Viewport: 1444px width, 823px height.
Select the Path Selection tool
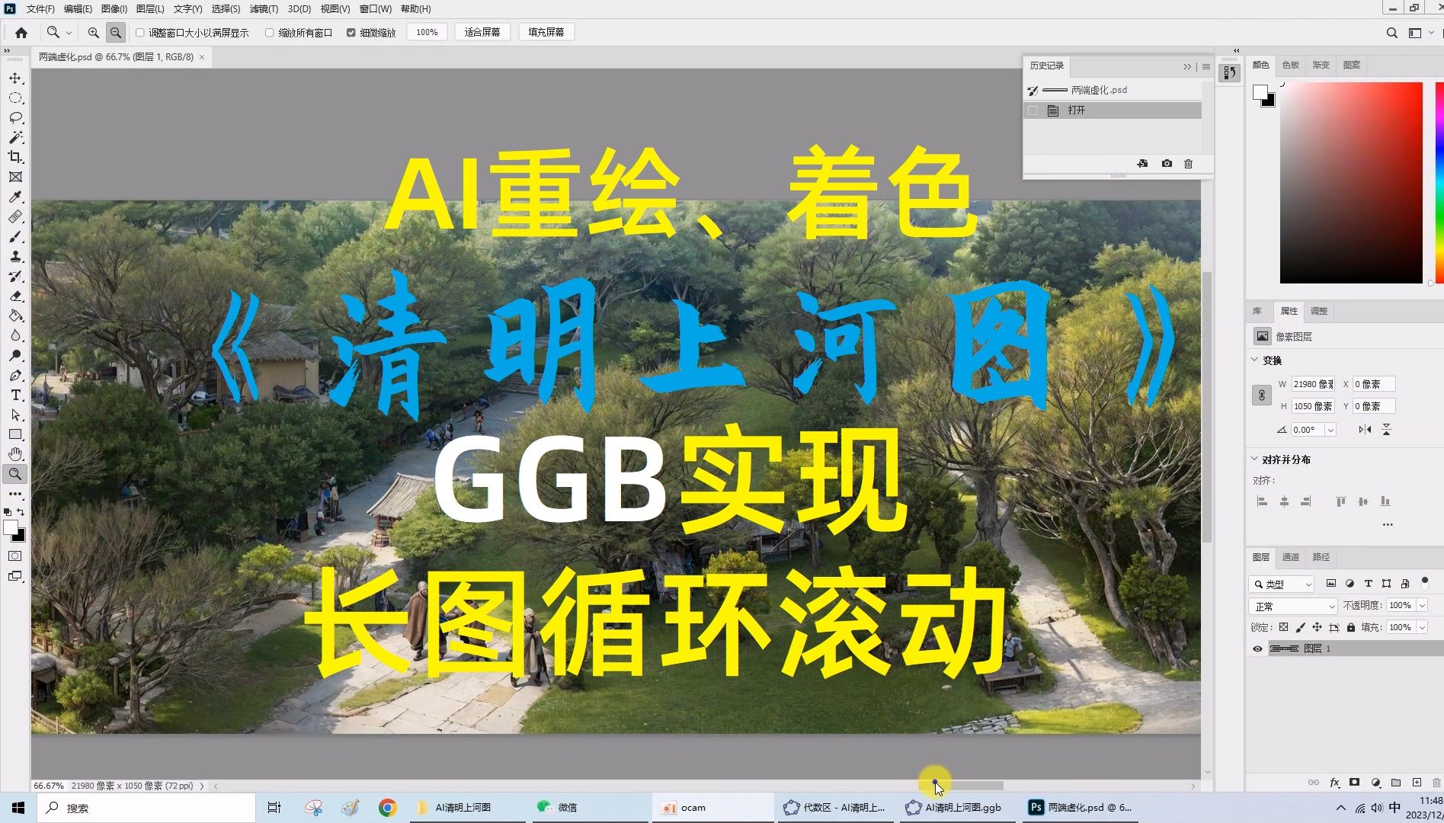pos(15,415)
